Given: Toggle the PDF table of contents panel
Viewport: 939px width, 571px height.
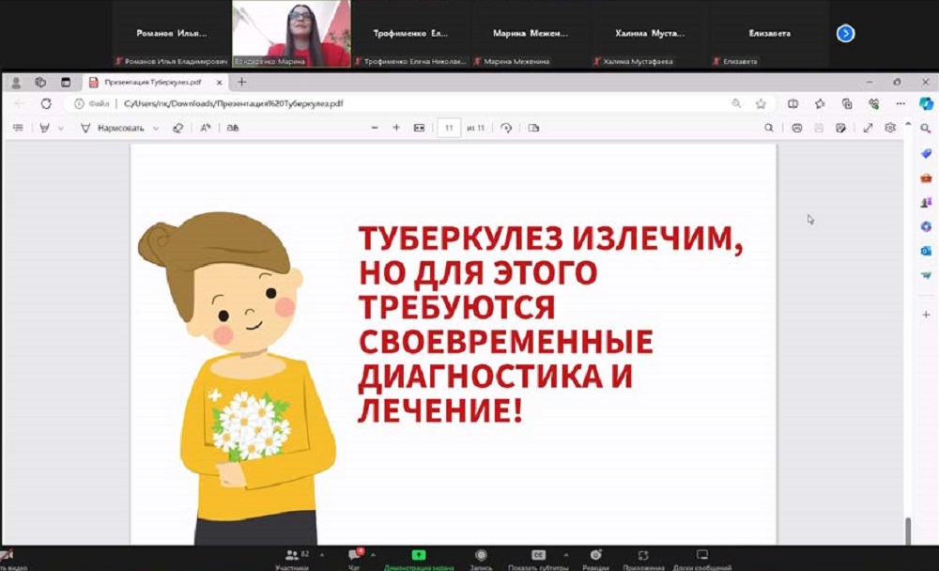Looking at the screenshot, I should click(18, 128).
